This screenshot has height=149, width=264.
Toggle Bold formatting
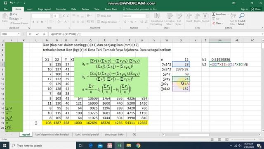(33, 22)
